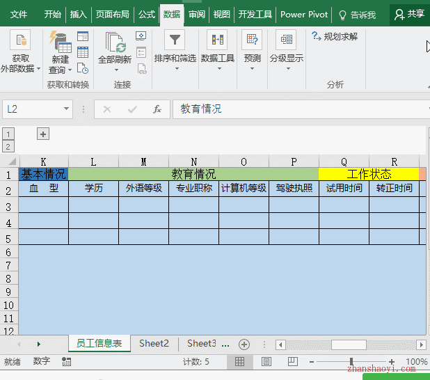Screen dimensions: 430x380
Task: Open the Name Box dropdown arrow
Action: (x=66, y=109)
